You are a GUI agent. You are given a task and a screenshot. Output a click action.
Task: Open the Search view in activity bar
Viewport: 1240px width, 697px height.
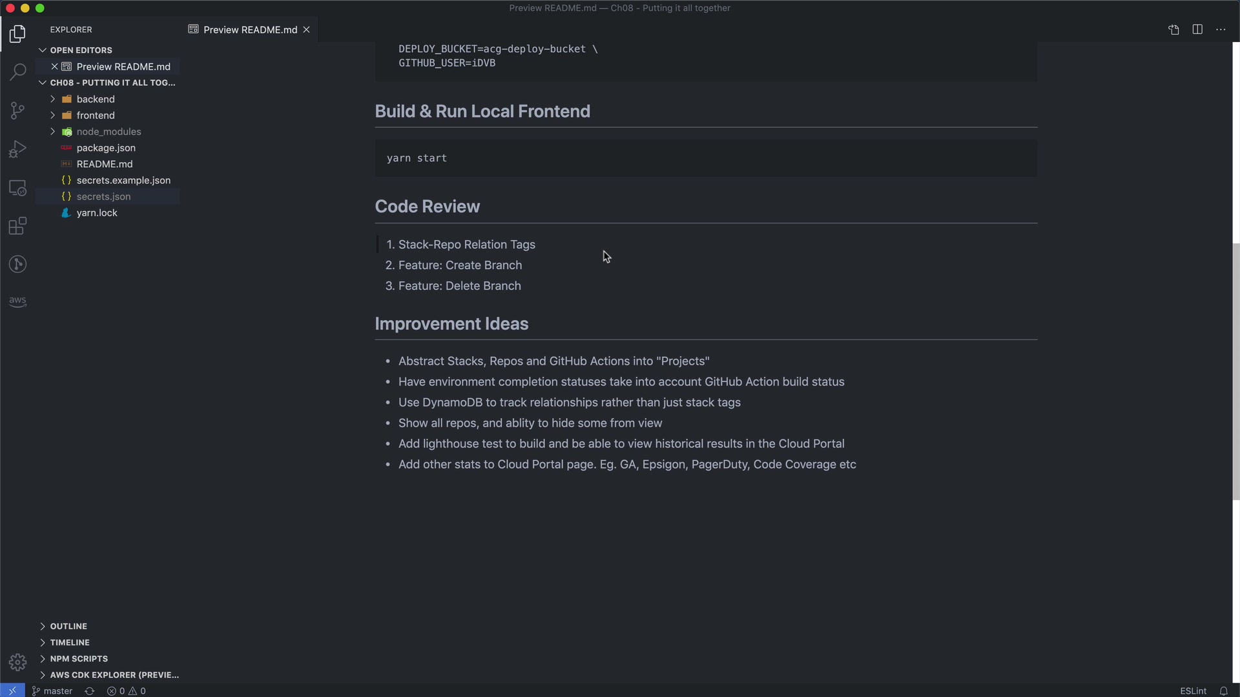click(17, 71)
